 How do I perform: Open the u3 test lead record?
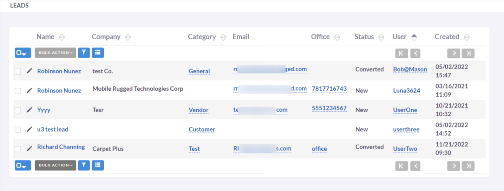tap(53, 129)
